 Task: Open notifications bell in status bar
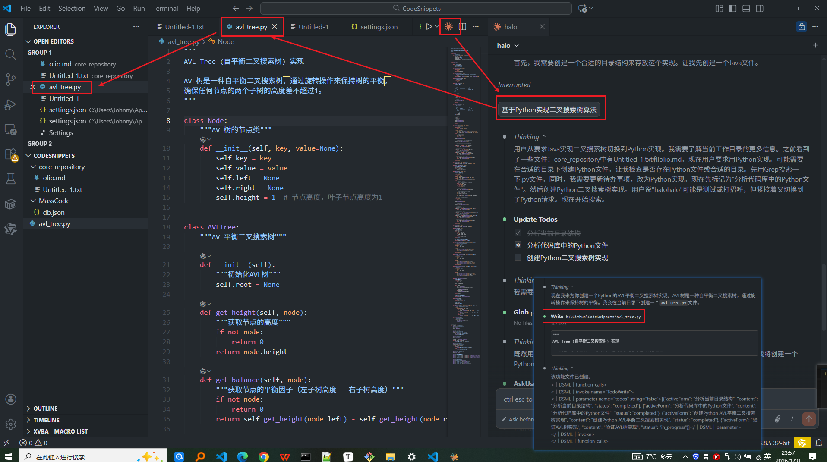(818, 443)
